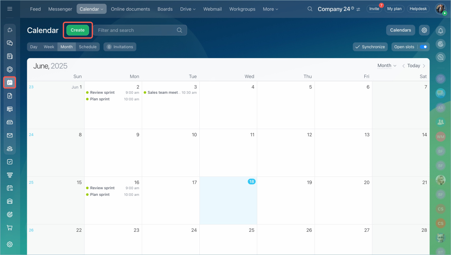
Task: Open calendar settings gear icon
Action: [x=424, y=30]
